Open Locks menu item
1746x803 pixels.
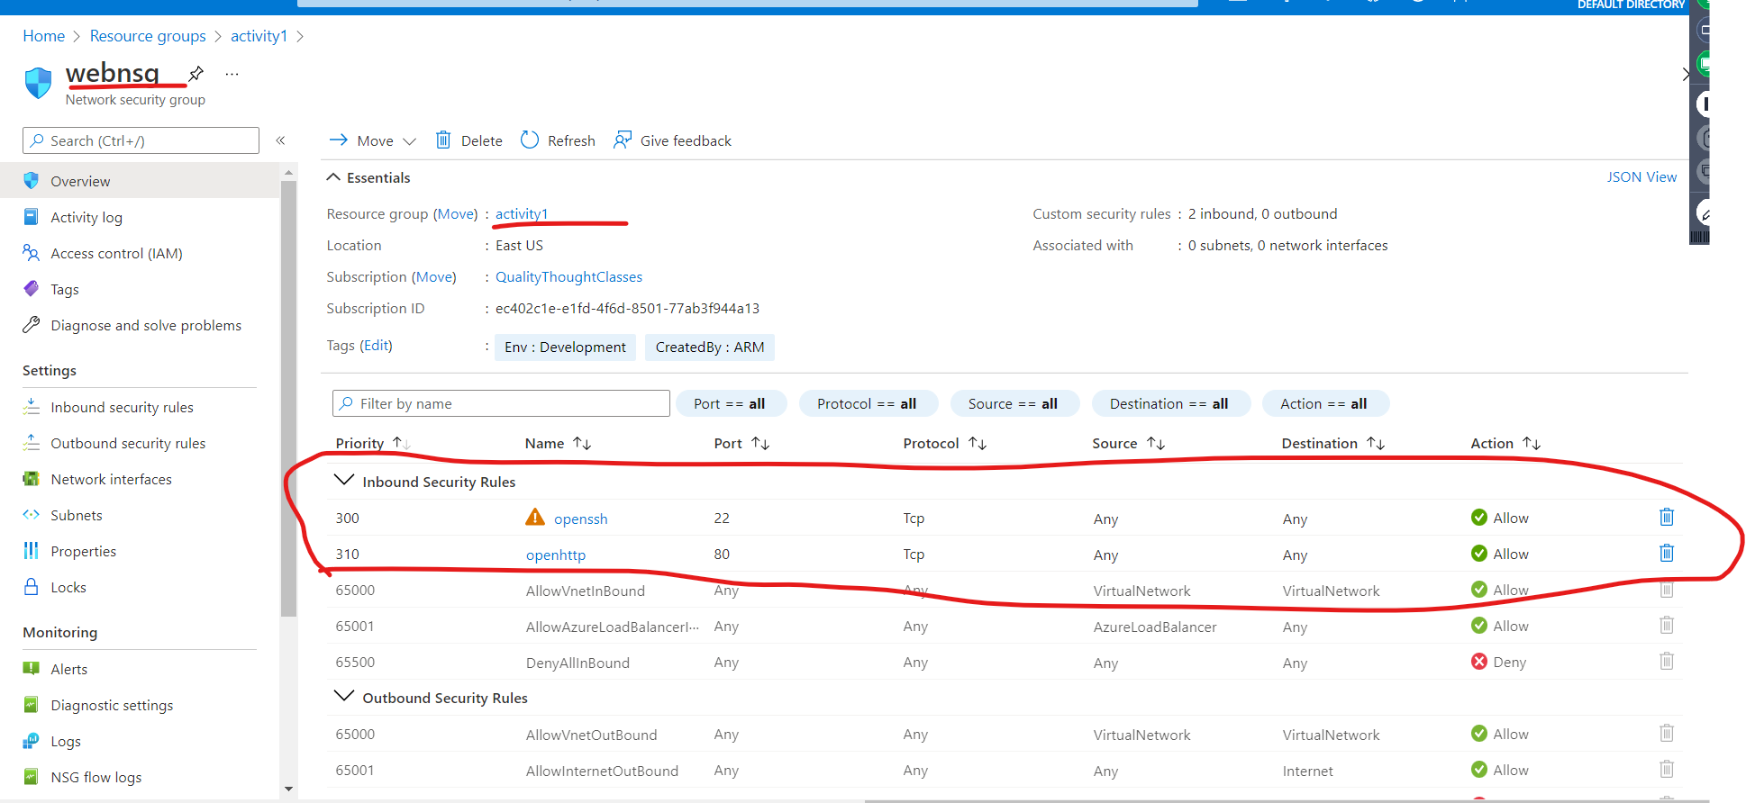[68, 587]
